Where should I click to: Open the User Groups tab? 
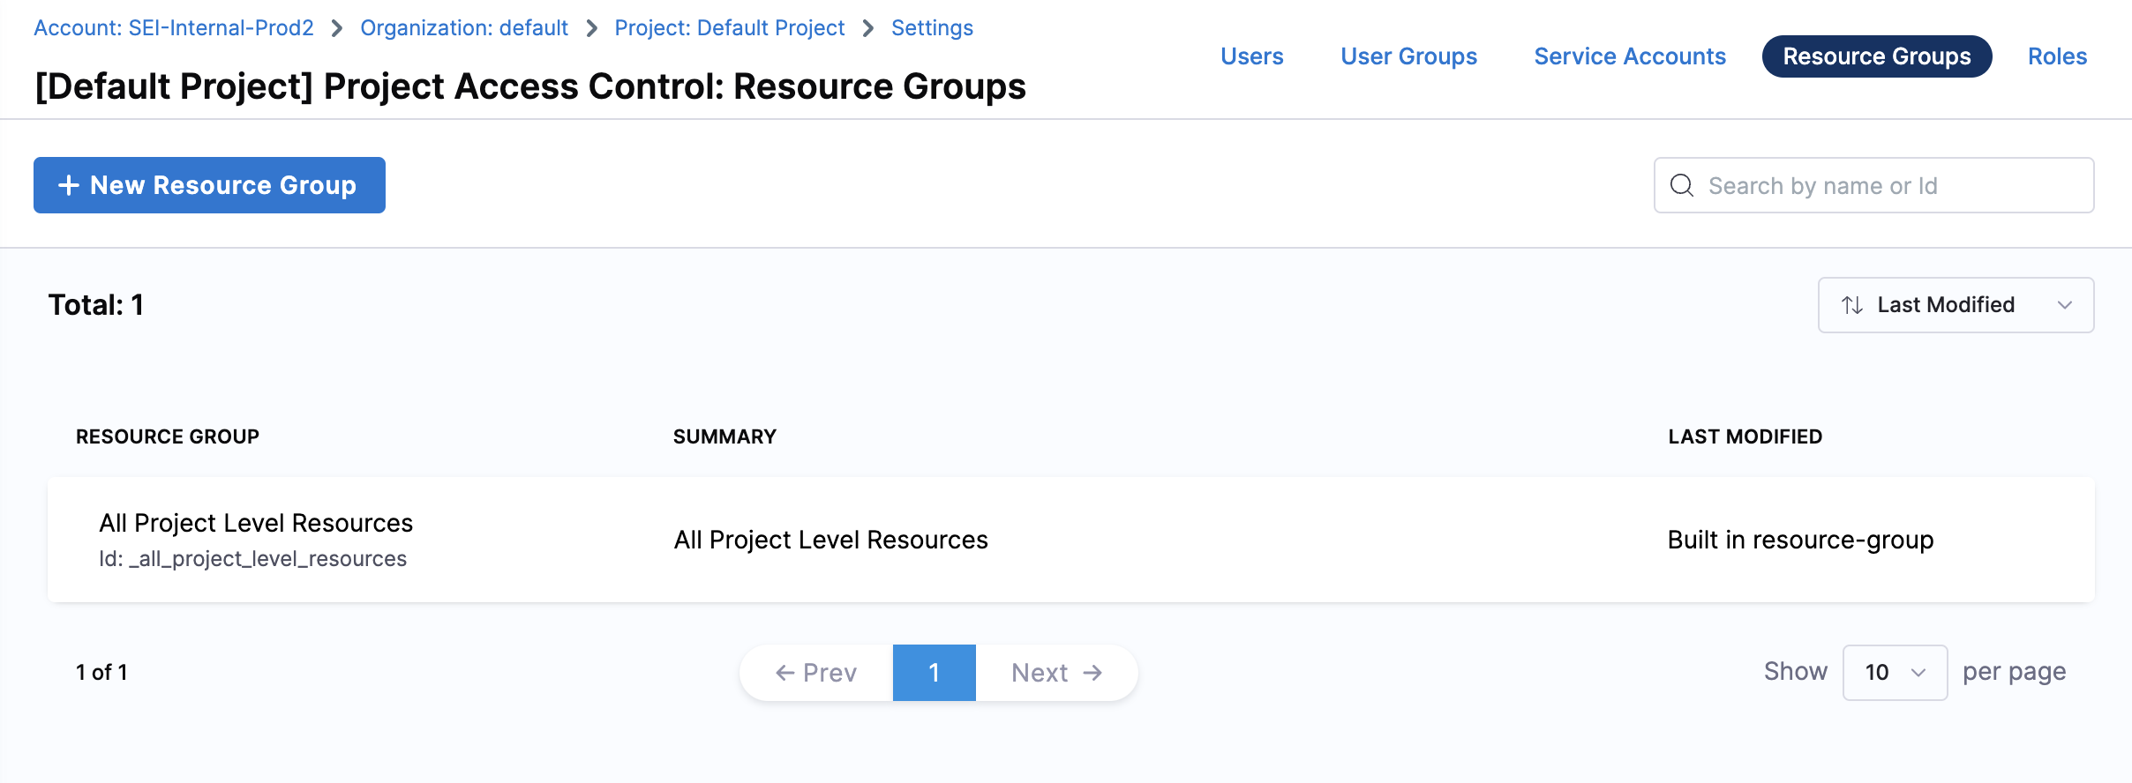1408,56
